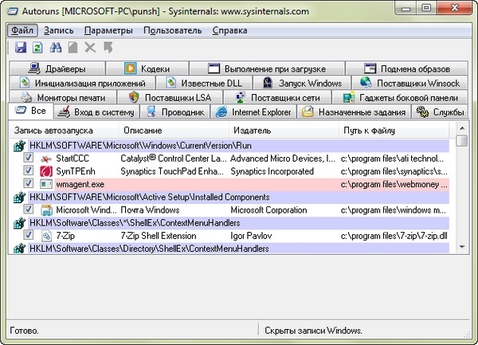The height and width of the screenshot is (345, 478).
Task: Click the vertical scrollbar down arrow
Action: pyautogui.click(x=463, y=247)
